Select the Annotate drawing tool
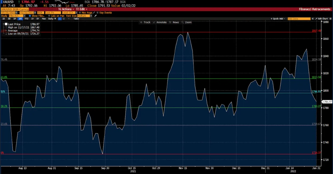The width and height of the screenshot is (333, 174). click(161, 22)
